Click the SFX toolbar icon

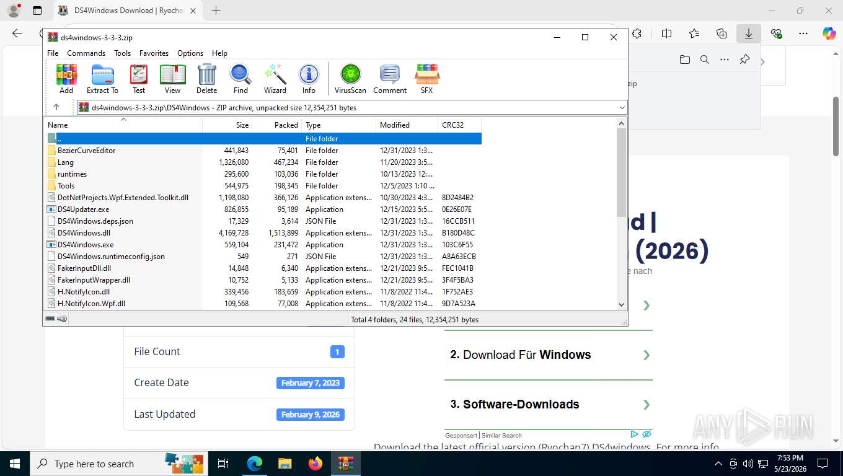click(x=427, y=79)
